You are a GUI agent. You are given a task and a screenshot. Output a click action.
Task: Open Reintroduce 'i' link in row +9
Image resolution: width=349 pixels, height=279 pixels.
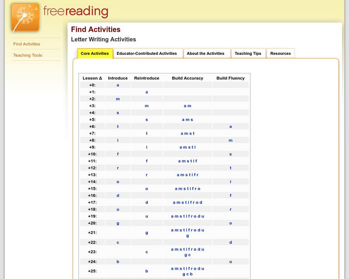tap(147, 147)
